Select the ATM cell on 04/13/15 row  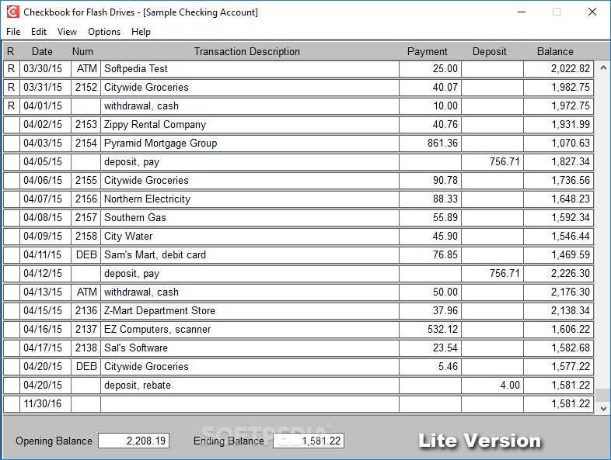(86, 292)
